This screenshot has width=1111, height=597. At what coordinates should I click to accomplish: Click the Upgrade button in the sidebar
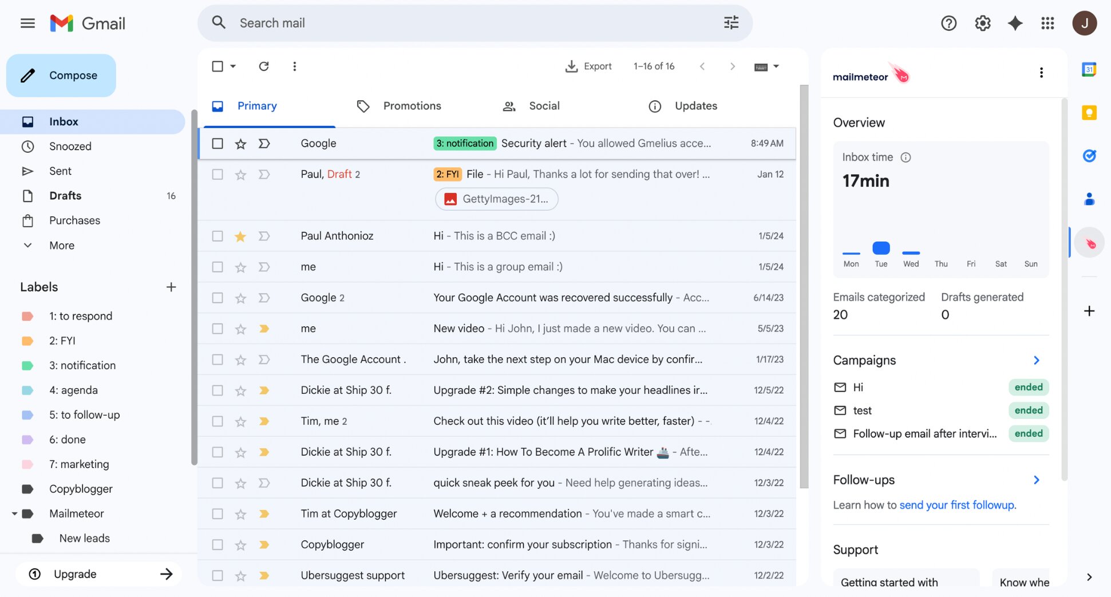click(75, 574)
